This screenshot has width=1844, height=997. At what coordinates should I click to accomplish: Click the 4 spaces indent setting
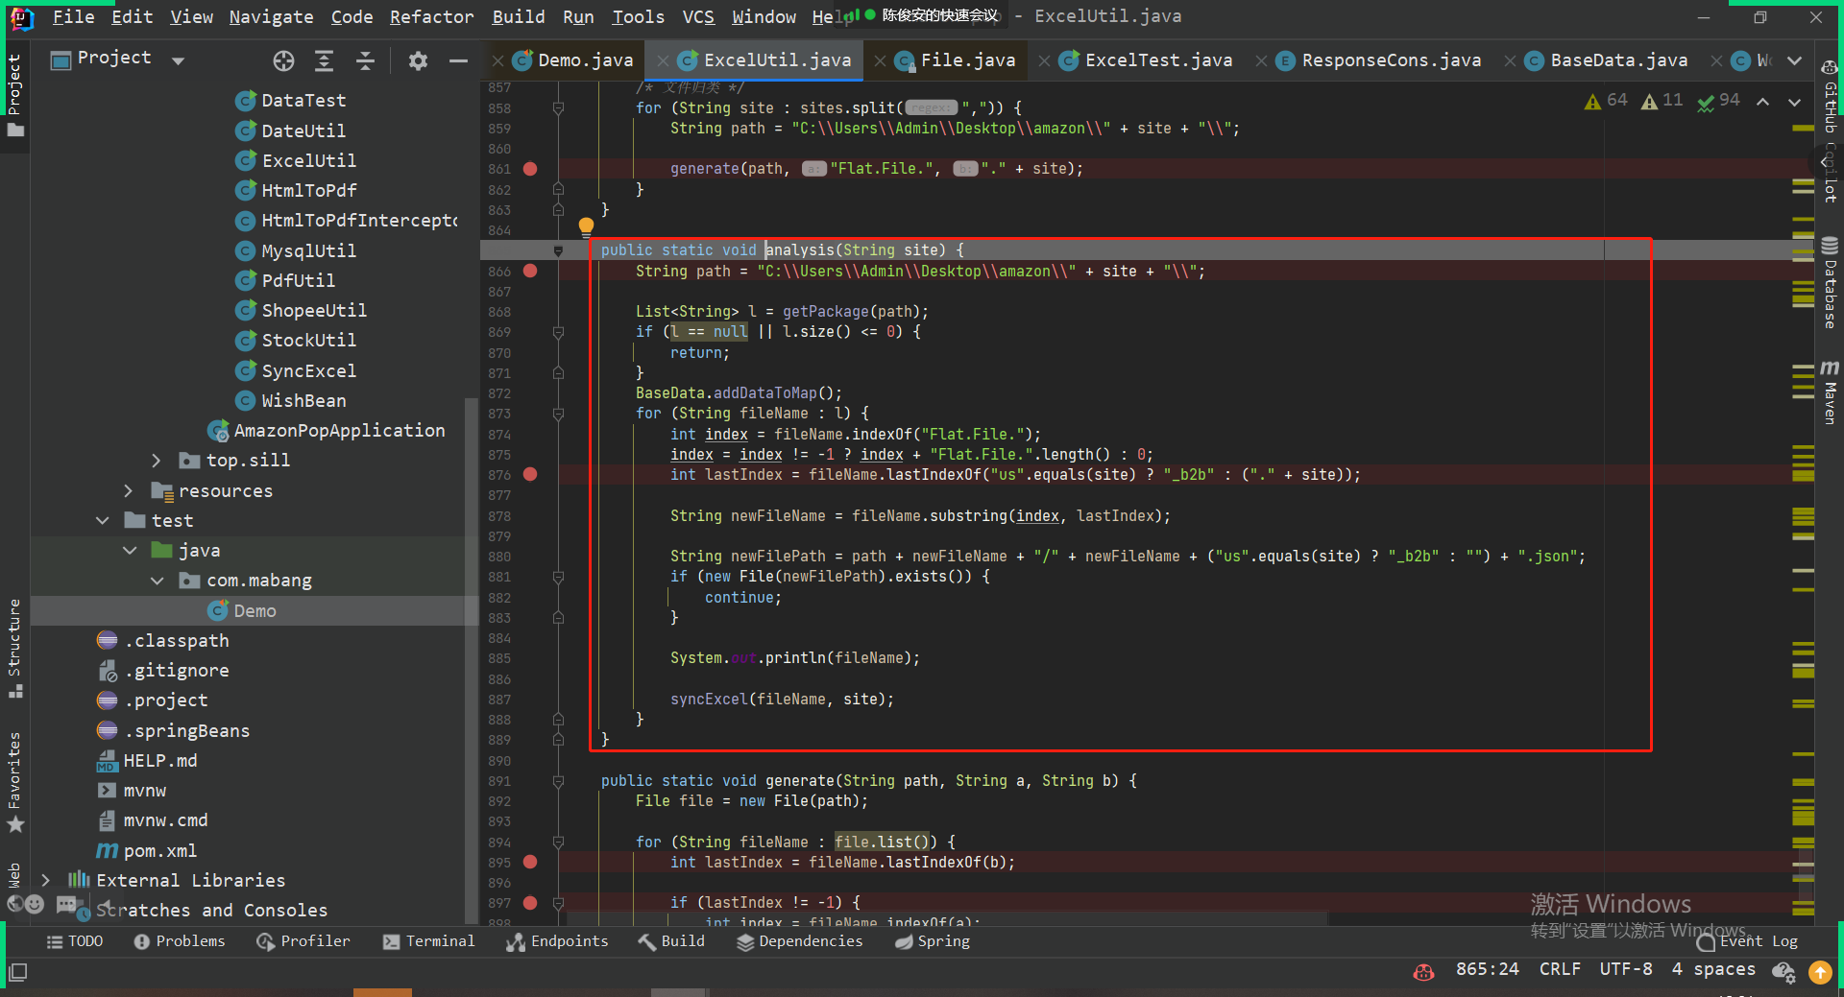pyautogui.click(x=1713, y=969)
